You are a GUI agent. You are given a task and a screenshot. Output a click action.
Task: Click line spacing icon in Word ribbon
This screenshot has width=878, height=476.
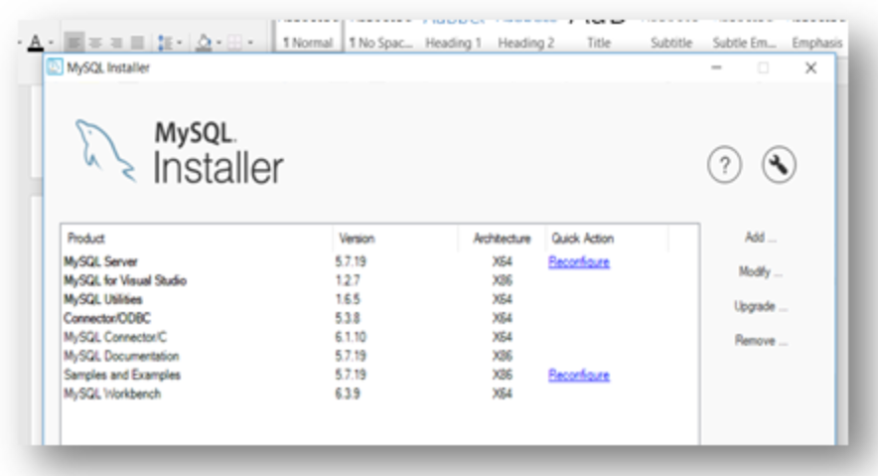165,43
